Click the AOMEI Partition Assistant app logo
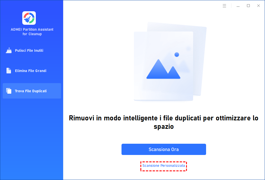The height and width of the screenshot is (180, 265). [x=29, y=18]
